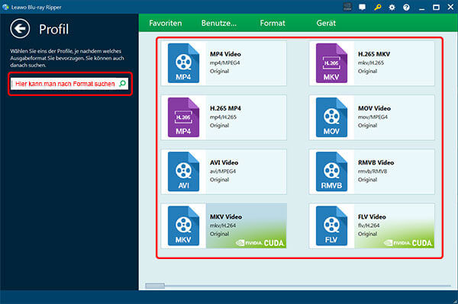Click the avi/MPEG4 codec text
Image resolution: width=458 pixels, height=304 pixels.
(x=223, y=171)
